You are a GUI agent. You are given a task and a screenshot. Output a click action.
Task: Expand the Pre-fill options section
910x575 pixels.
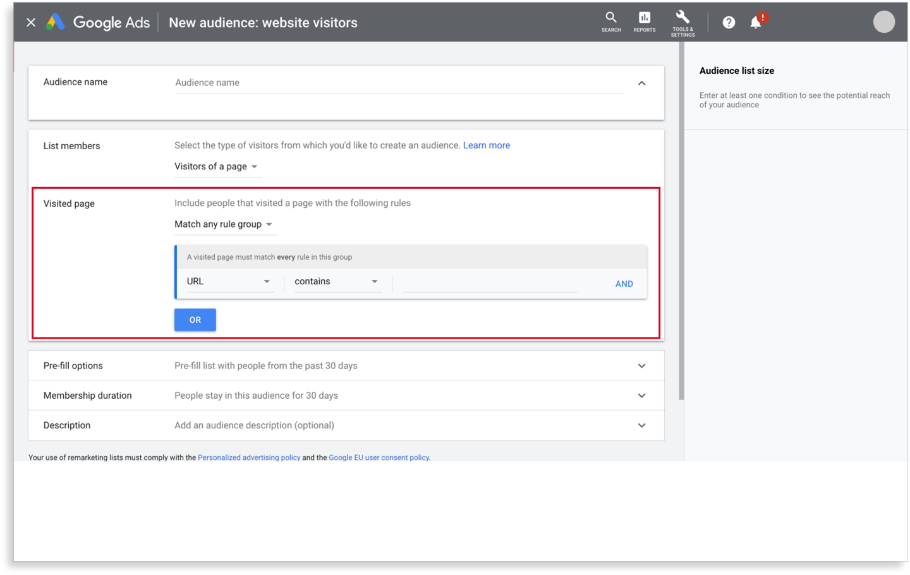[346, 366]
